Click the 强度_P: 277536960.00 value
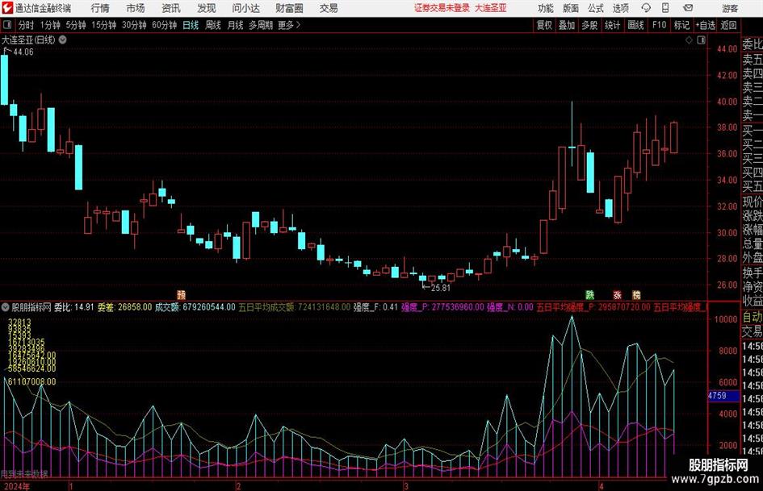763x491 pixels. 442,307
